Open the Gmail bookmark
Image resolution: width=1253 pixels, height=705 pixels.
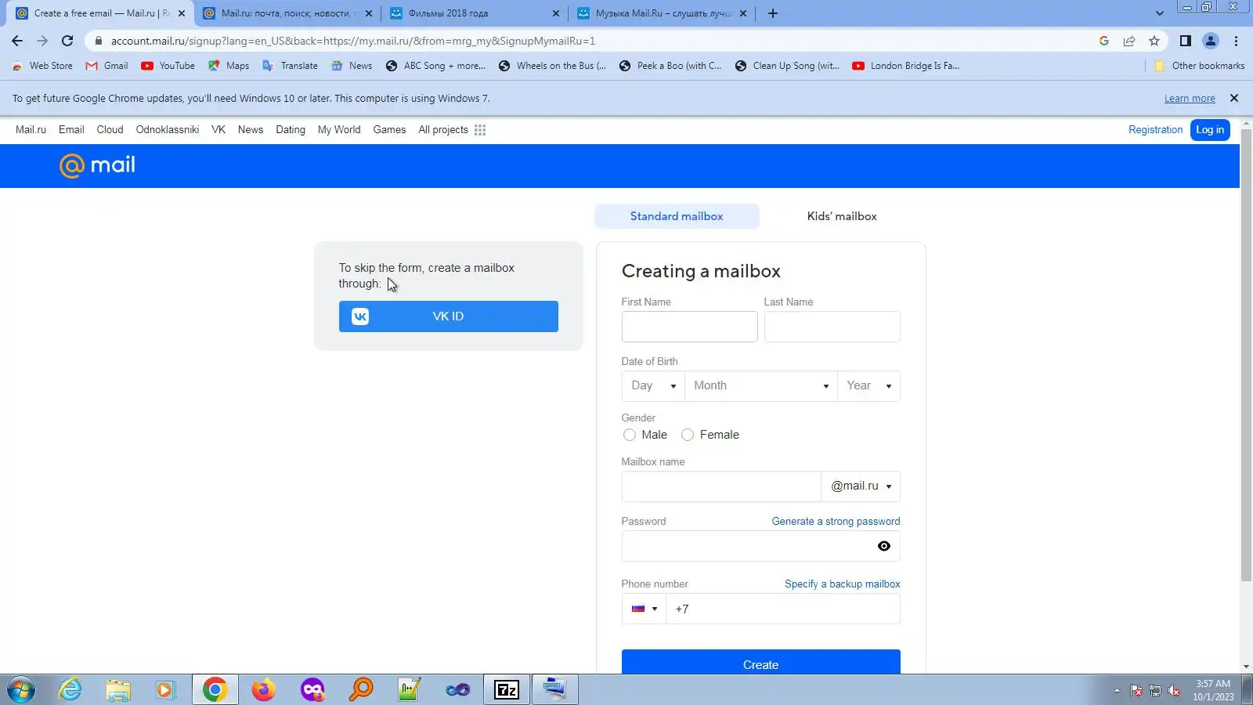107,66
